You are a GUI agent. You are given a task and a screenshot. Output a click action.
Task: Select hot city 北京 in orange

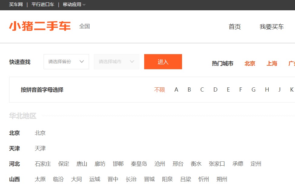[250, 63]
